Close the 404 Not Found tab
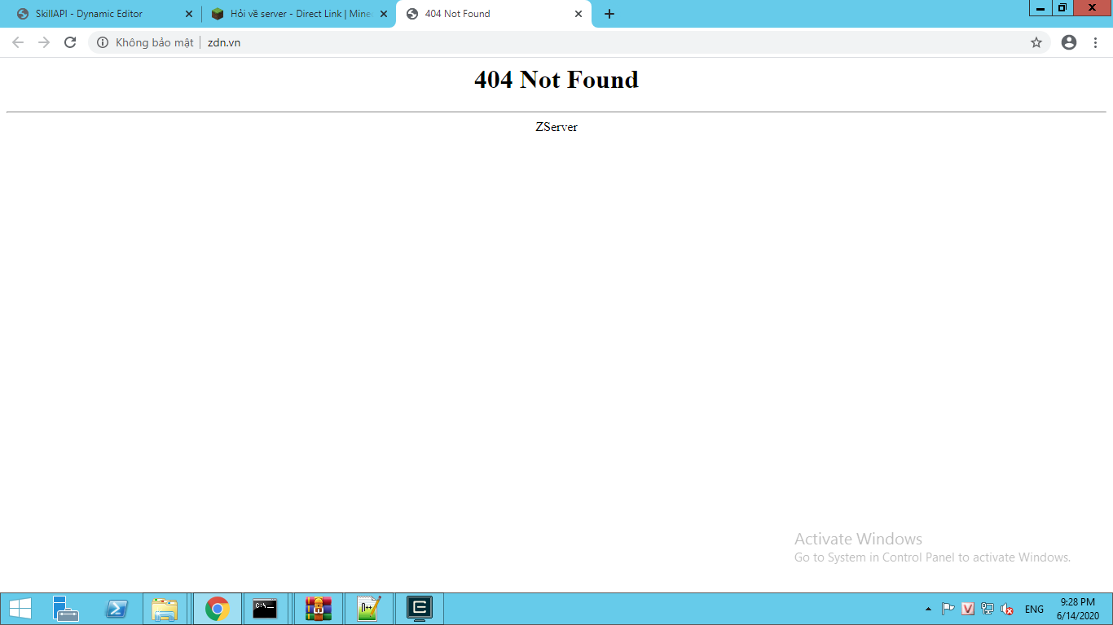 (578, 14)
